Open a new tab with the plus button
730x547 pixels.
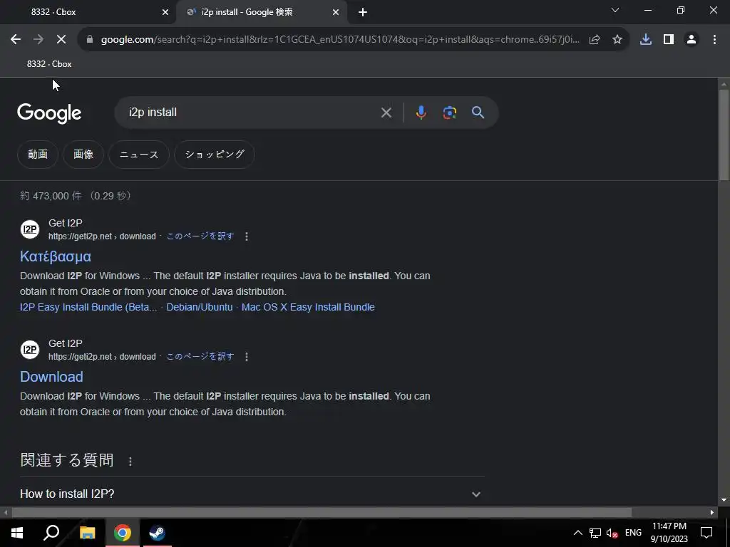click(363, 13)
